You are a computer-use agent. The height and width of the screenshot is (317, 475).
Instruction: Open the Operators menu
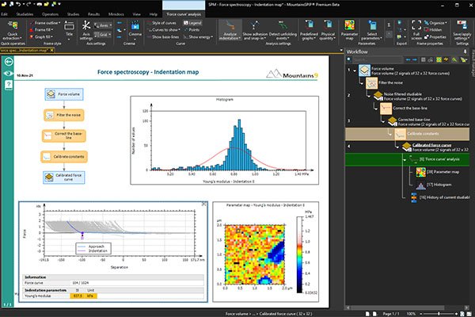click(50, 14)
